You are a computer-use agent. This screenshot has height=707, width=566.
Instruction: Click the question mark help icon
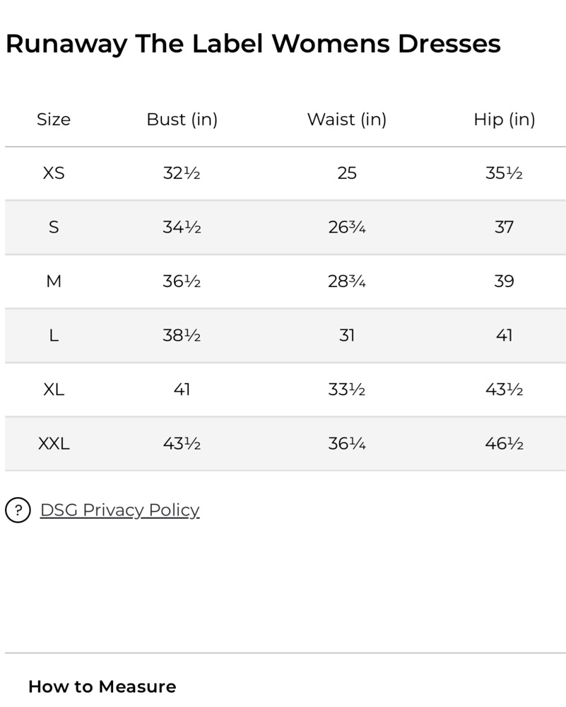coord(18,510)
